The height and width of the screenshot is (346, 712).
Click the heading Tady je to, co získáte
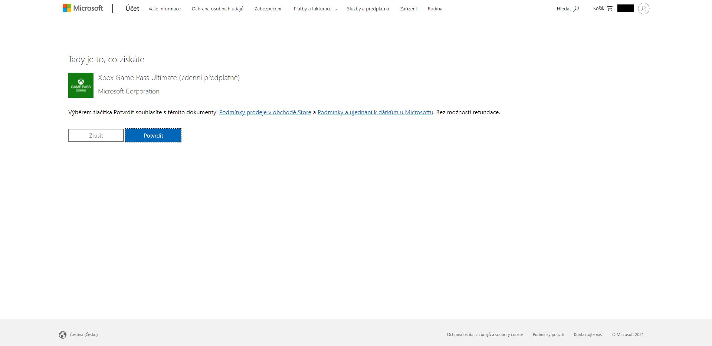coord(106,59)
